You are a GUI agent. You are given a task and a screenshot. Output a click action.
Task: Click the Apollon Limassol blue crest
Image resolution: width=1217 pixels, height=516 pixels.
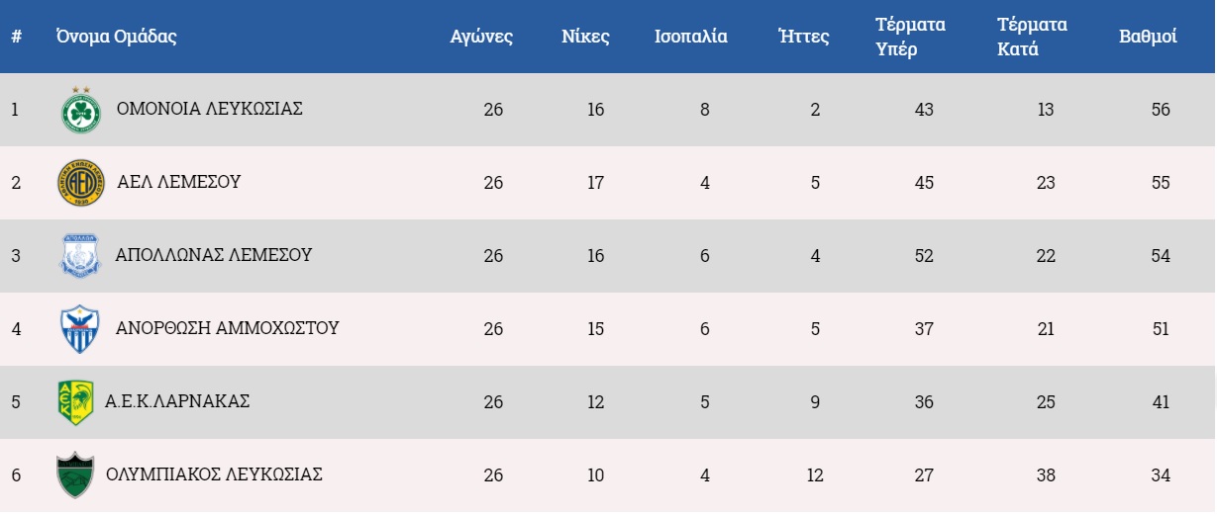point(80,256)
